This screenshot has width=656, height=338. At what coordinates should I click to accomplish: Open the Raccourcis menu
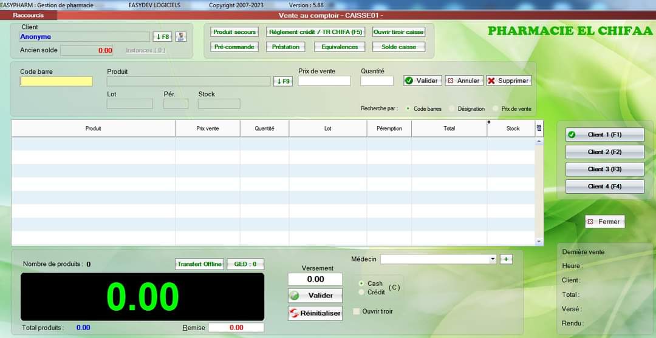pyautogui.click(x=29, y=15)
